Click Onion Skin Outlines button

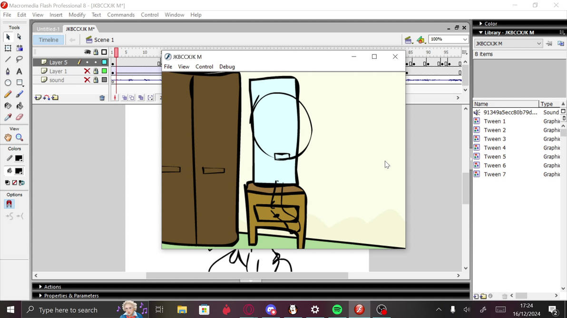point(132,98)
